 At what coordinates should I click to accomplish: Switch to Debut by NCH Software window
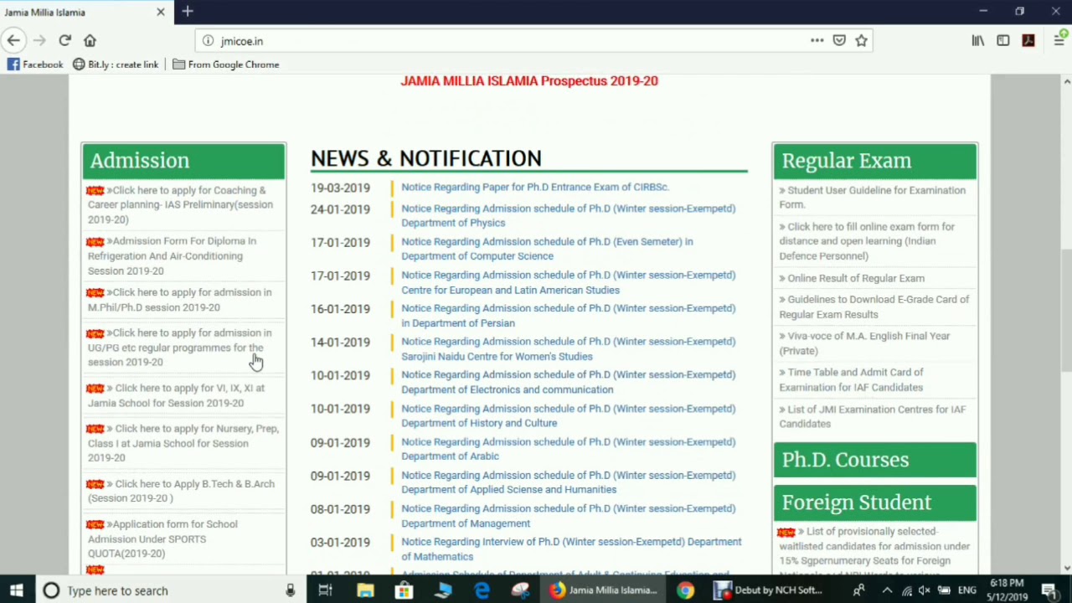point(769,590)
